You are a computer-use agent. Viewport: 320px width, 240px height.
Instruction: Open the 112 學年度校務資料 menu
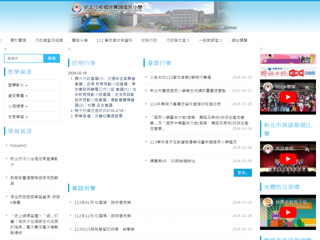pos(114,40)
